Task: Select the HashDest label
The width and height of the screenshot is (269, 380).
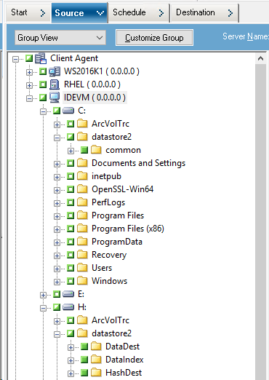Action: 124,373
